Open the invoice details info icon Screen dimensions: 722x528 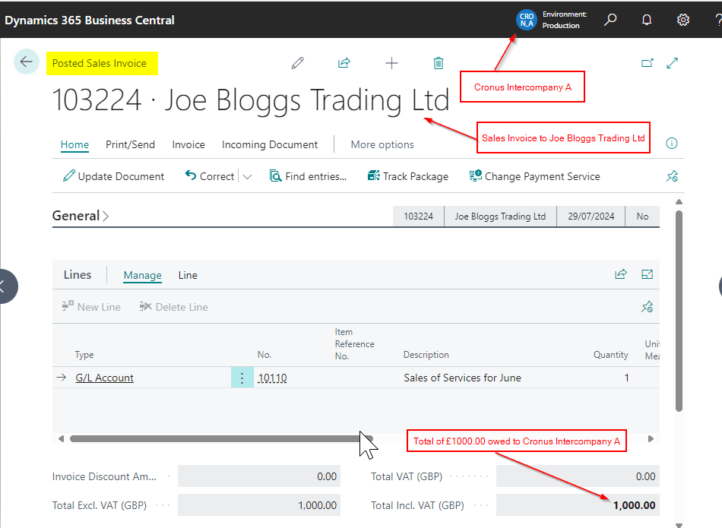point(672,144)
